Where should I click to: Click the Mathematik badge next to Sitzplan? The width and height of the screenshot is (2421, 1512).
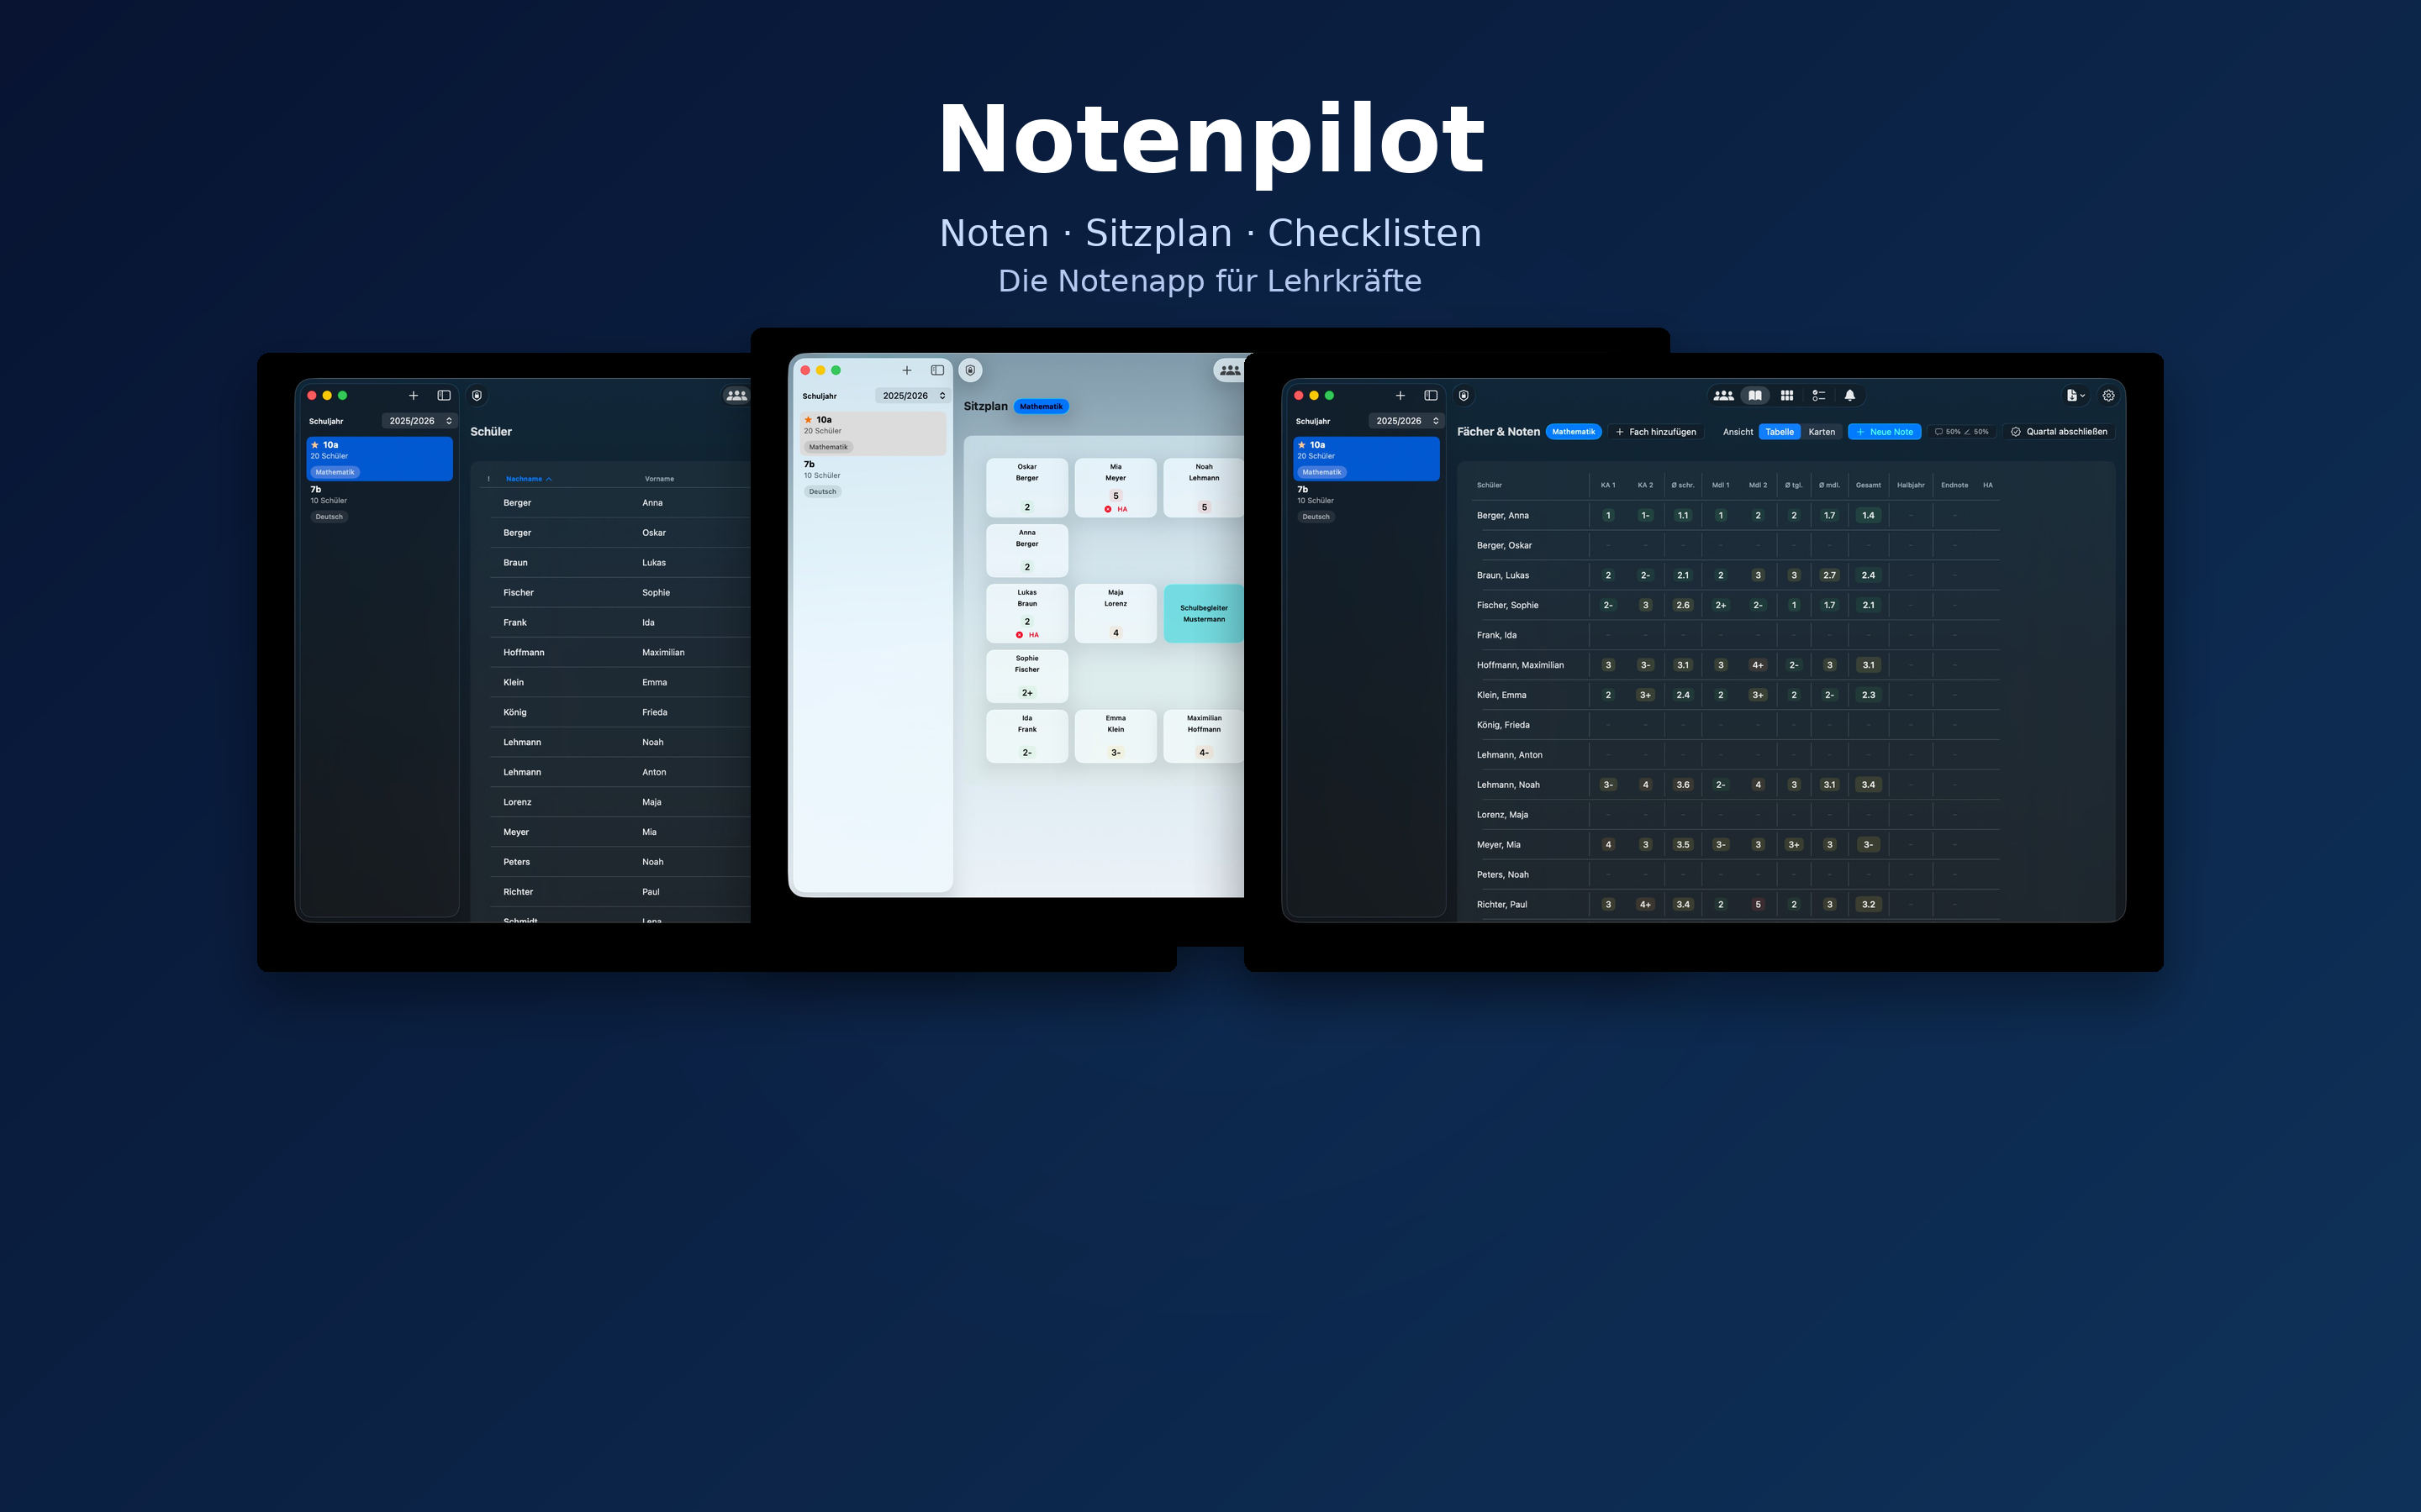[1042, 406]
